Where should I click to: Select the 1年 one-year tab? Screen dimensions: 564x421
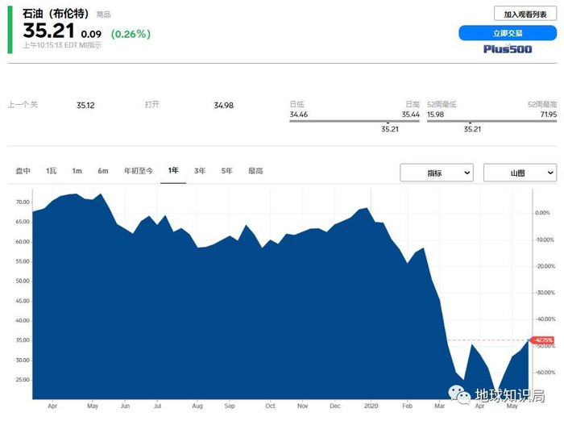point(173,171)
